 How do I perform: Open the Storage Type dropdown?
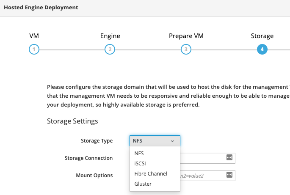155,141
